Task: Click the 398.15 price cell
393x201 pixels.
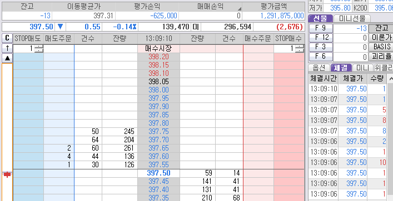Action: coord(158,65)
